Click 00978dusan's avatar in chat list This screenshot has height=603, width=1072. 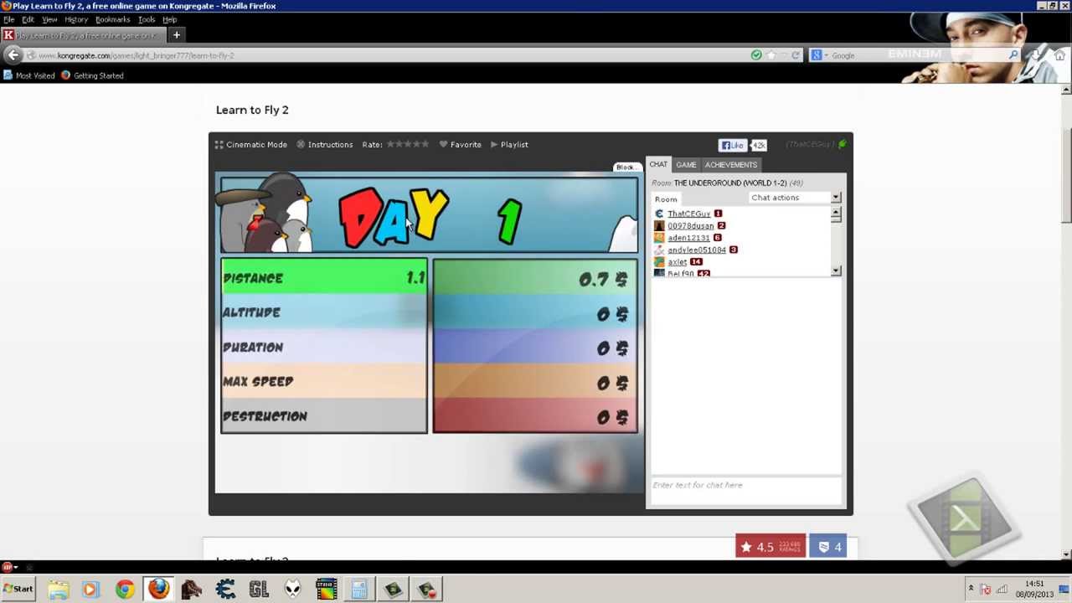pyautogui.click(x=659, y=225)
